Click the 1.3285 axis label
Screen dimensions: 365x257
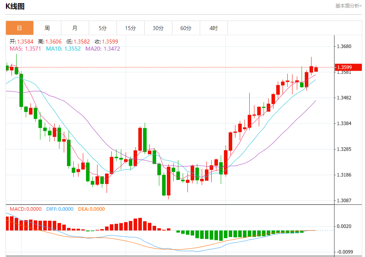[344, 149]
